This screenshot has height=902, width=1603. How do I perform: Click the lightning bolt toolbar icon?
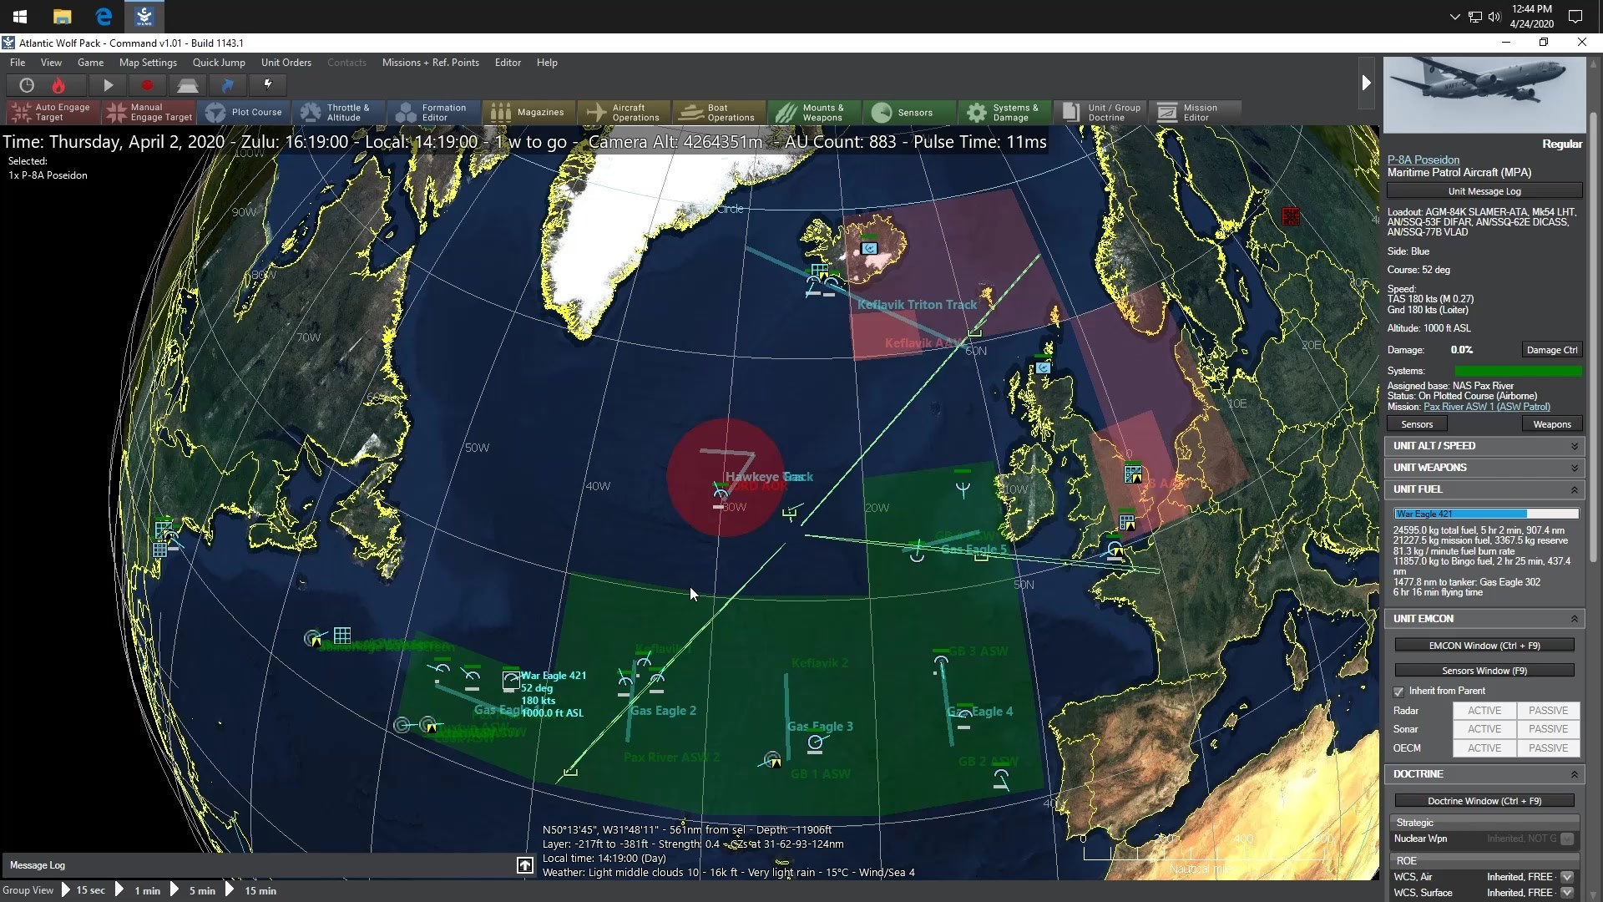(268, 84)
